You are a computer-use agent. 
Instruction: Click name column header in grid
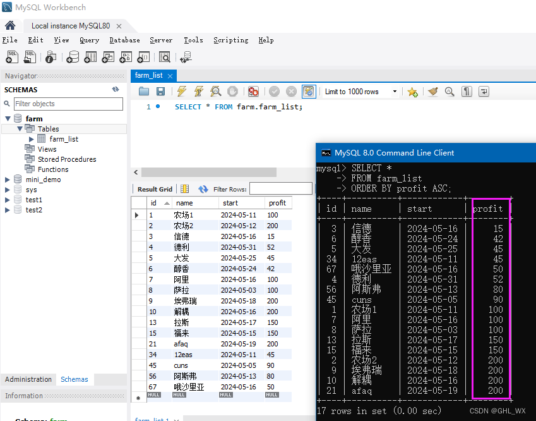coord(195,203)
